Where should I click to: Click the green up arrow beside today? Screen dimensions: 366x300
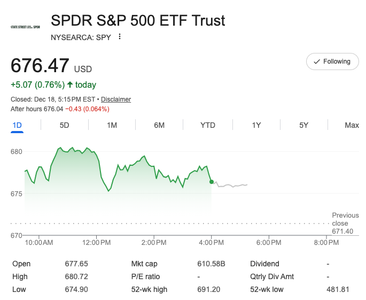[x=70, y=84]
